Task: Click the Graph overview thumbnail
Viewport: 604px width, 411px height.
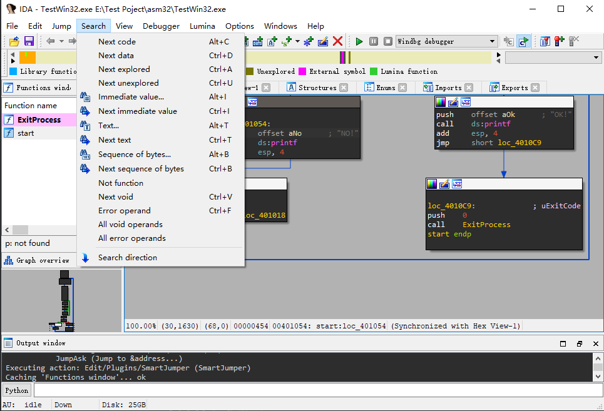Action: [62, 300]
